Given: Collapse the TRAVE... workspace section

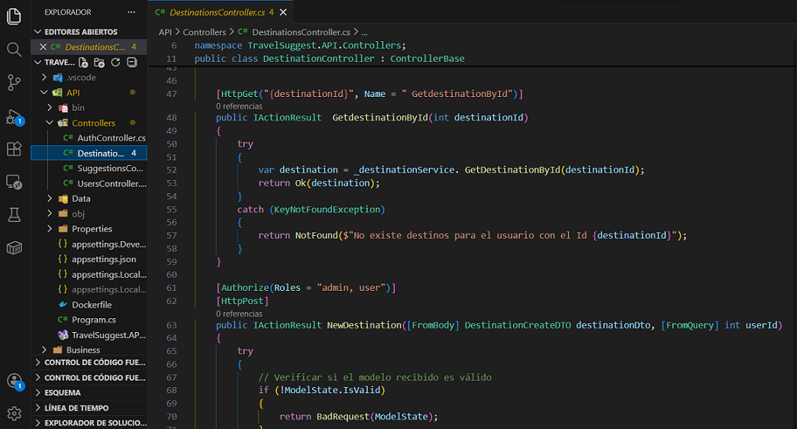Looking at the screenshot, I should (54, 62).
